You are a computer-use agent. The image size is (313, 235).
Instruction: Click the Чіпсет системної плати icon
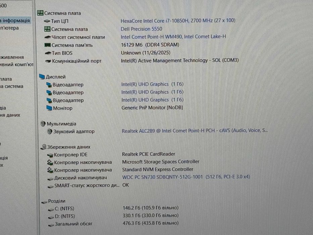[x=48, y=37]
